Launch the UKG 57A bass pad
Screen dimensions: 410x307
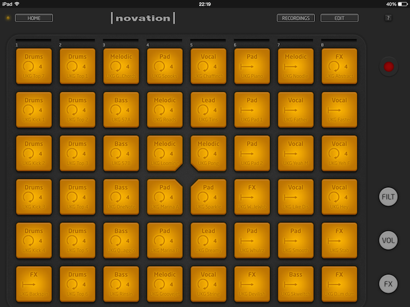pos(121,110)
